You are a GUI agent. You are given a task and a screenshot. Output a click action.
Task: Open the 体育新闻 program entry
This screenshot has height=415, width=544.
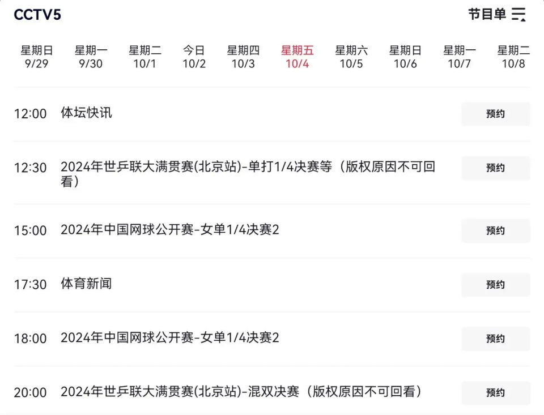click(x=86, y=284)
